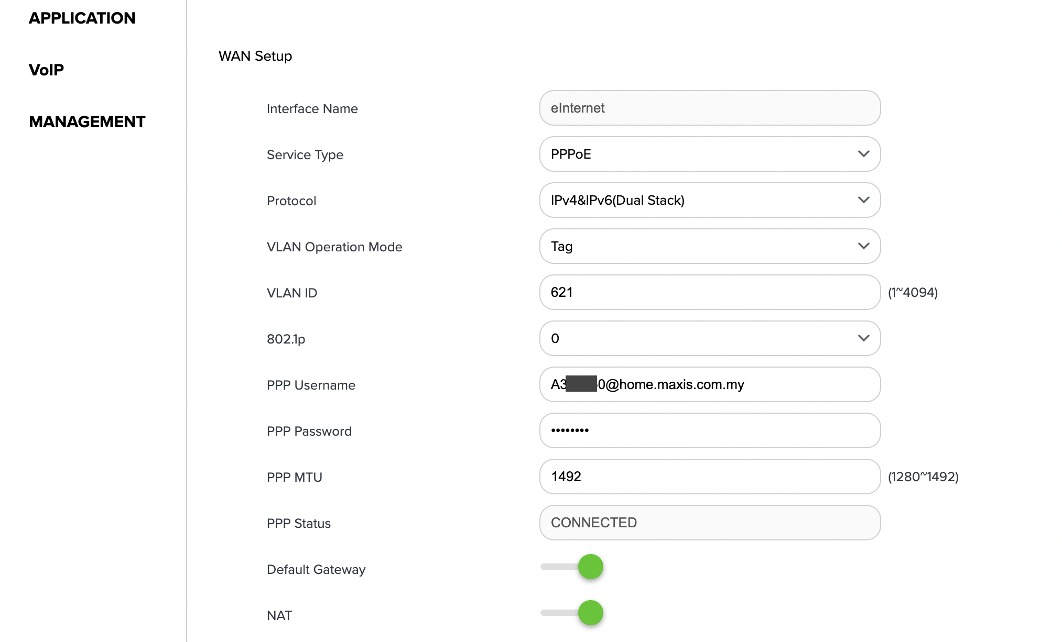Click the VLAN ID input field
The image size is (1062, 642).
coord(709,292)
